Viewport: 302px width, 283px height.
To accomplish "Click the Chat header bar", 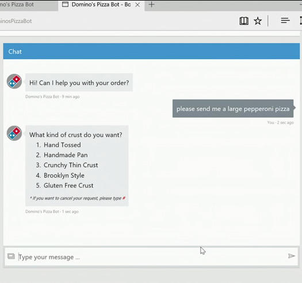I will [151, 51].
